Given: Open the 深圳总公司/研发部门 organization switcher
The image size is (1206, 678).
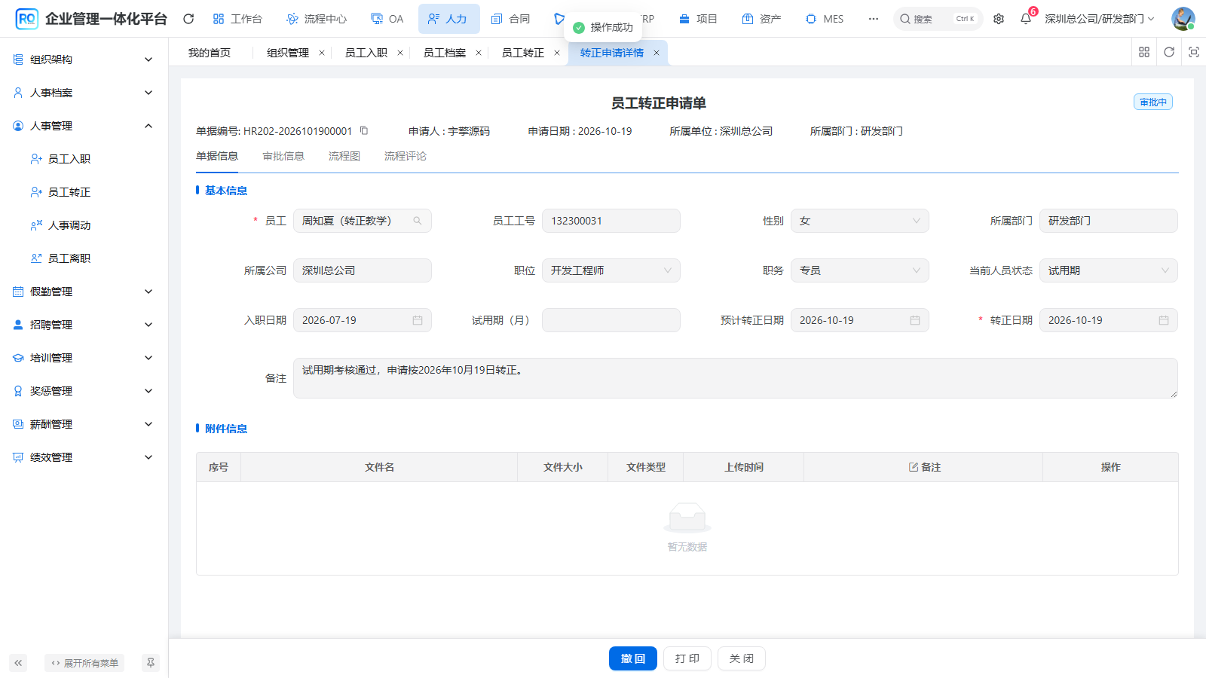Looking at the screenshot, I should [1099, 19].
